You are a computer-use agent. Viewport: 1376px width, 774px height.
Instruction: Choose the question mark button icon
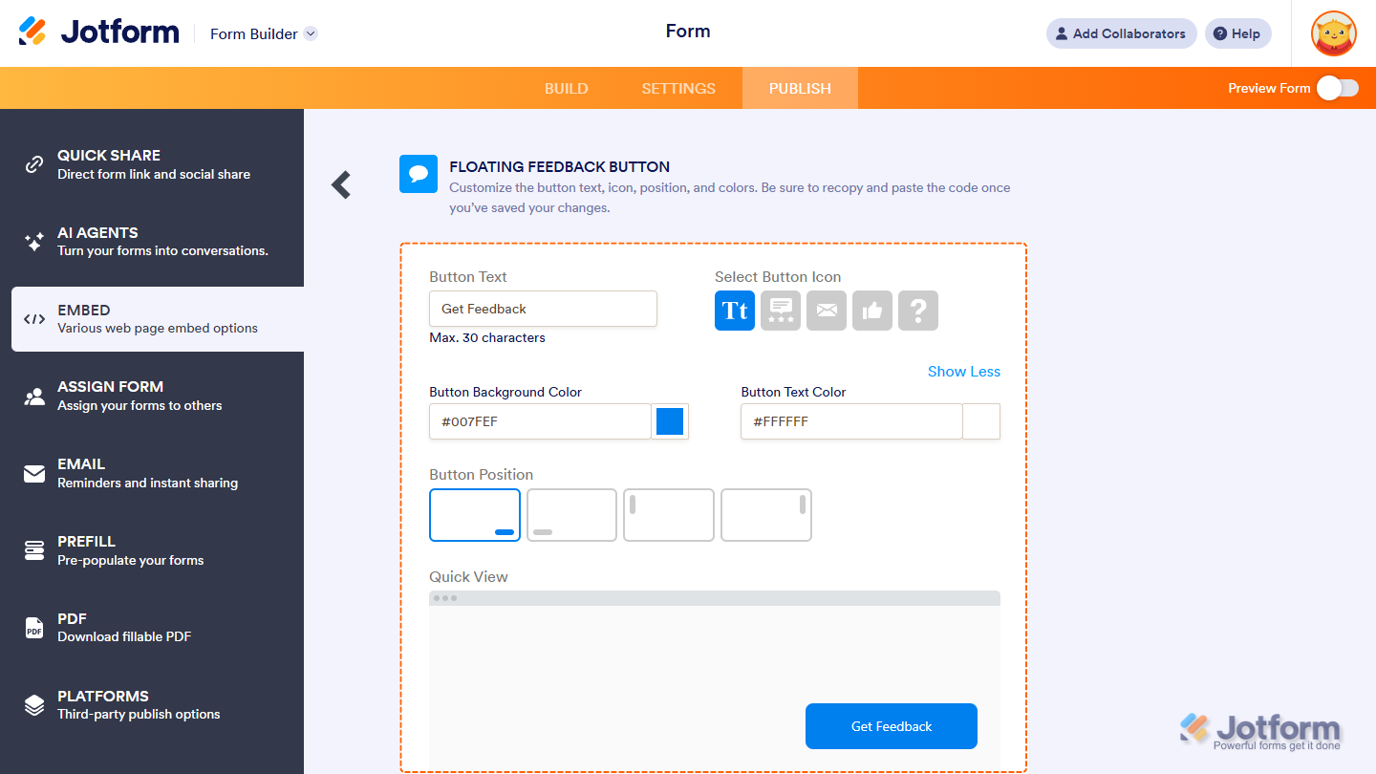click(917, 310)
